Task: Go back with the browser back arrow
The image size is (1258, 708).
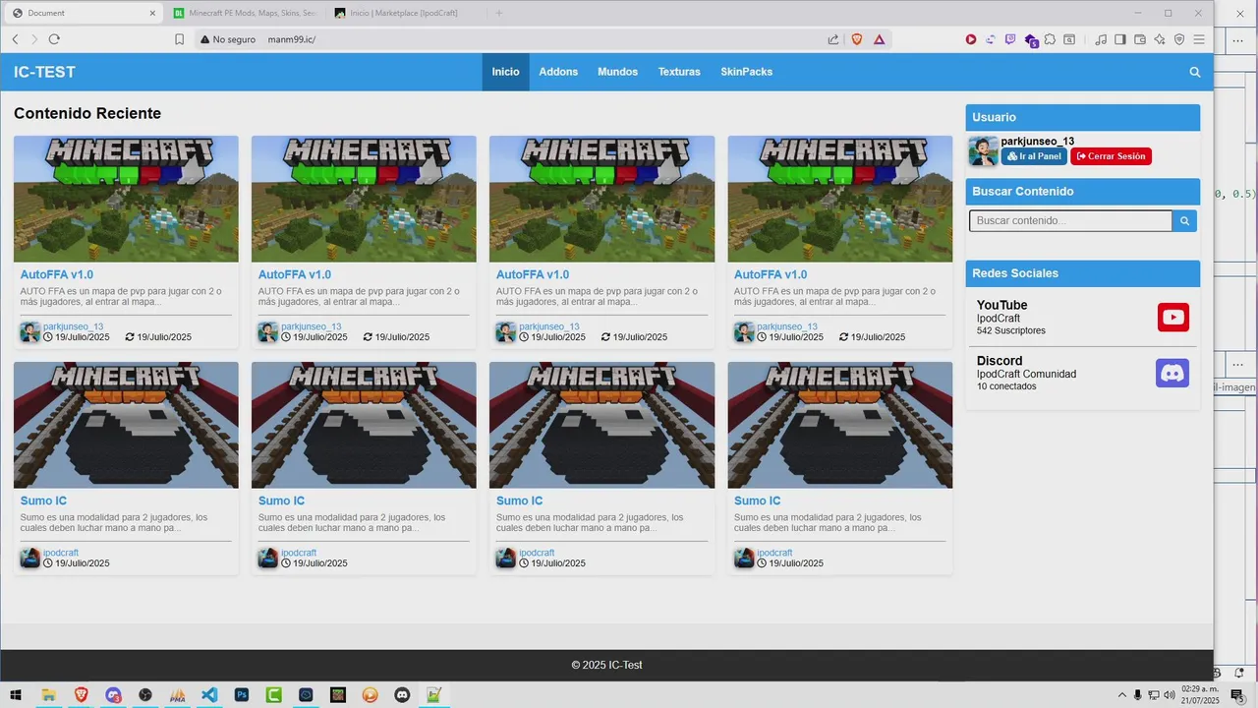Action: pos(15,39)
